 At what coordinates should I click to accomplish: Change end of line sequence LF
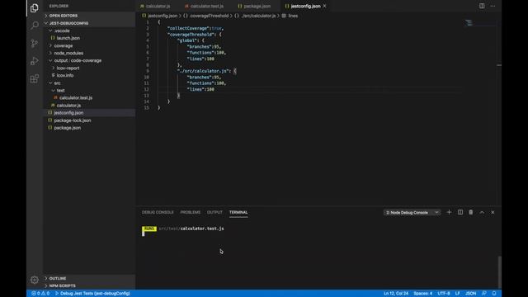click(x=458, y=294)
